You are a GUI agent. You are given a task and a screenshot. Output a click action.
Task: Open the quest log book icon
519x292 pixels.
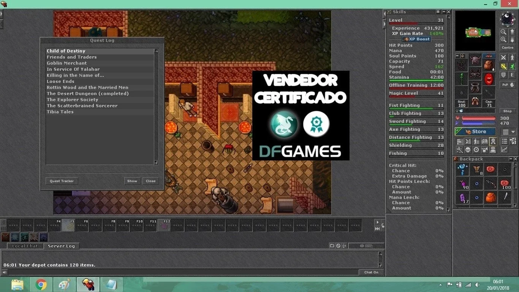485,141
